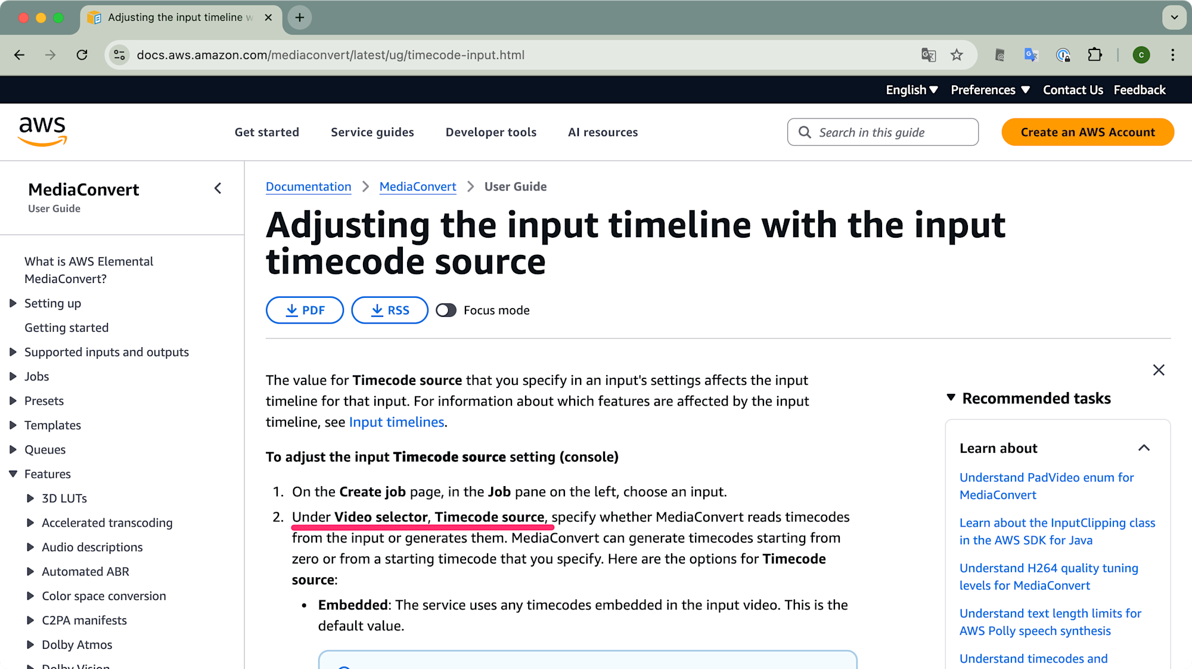Expand Audio descriptions item
Screen dimensions: 1192x669
[x=30, y=547]
